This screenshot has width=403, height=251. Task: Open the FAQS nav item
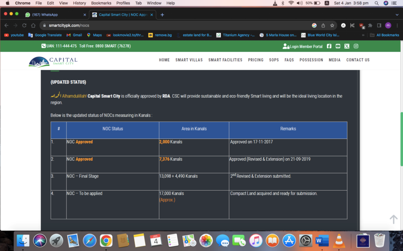[289, 60]
